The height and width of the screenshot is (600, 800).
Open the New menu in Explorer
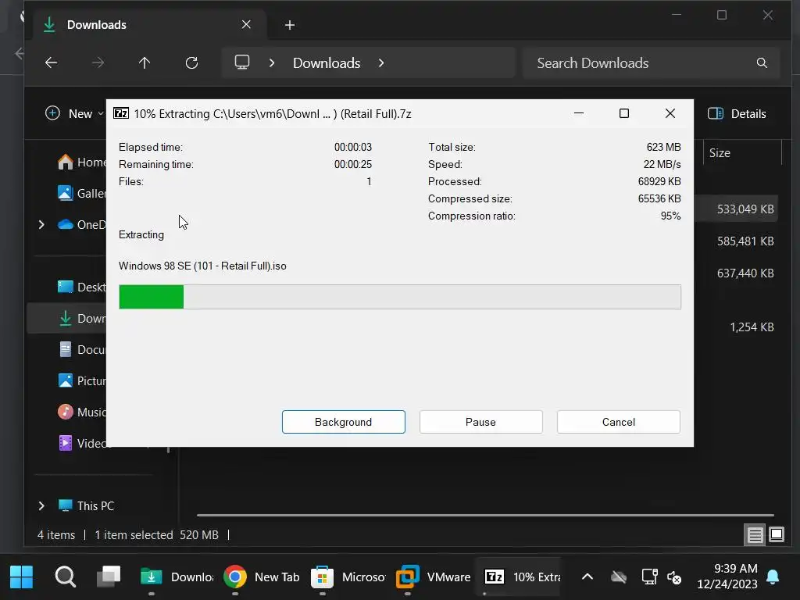[74, 113]
